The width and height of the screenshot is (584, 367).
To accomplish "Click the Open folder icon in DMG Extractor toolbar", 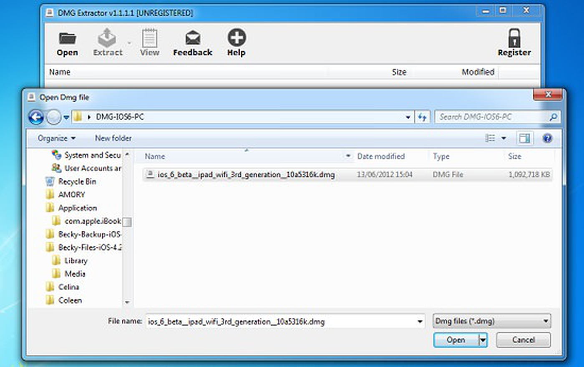I will tap(67, 38).
